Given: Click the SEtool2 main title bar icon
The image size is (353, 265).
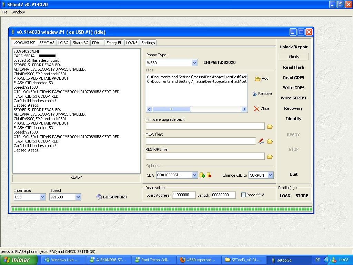Looking at the screenshot, I should pyautogui.click(x=3, y=4).
